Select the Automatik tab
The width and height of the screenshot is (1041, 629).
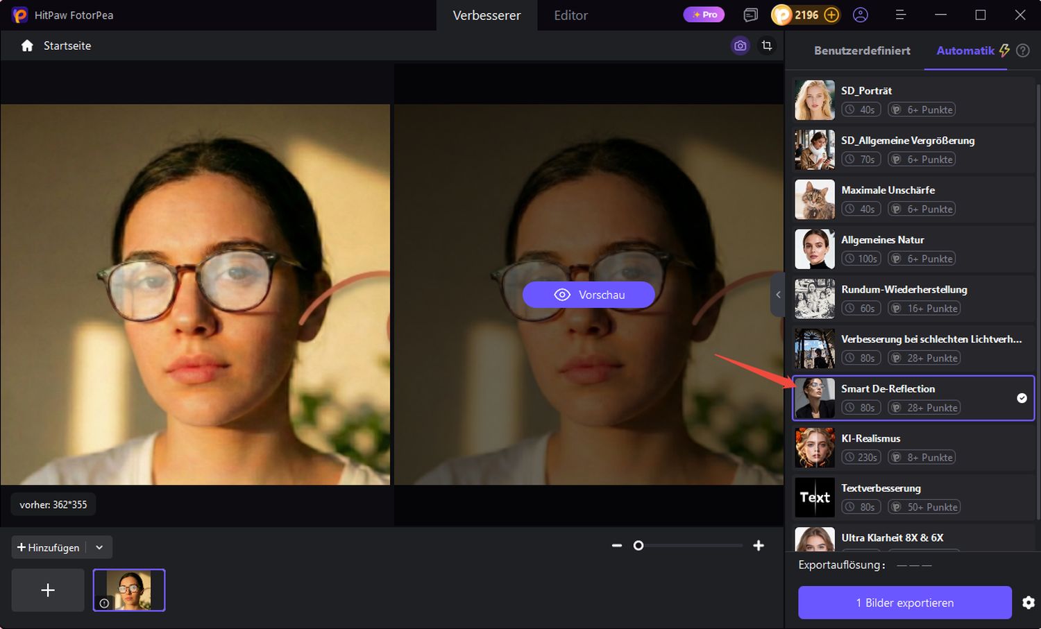(965, 51)
